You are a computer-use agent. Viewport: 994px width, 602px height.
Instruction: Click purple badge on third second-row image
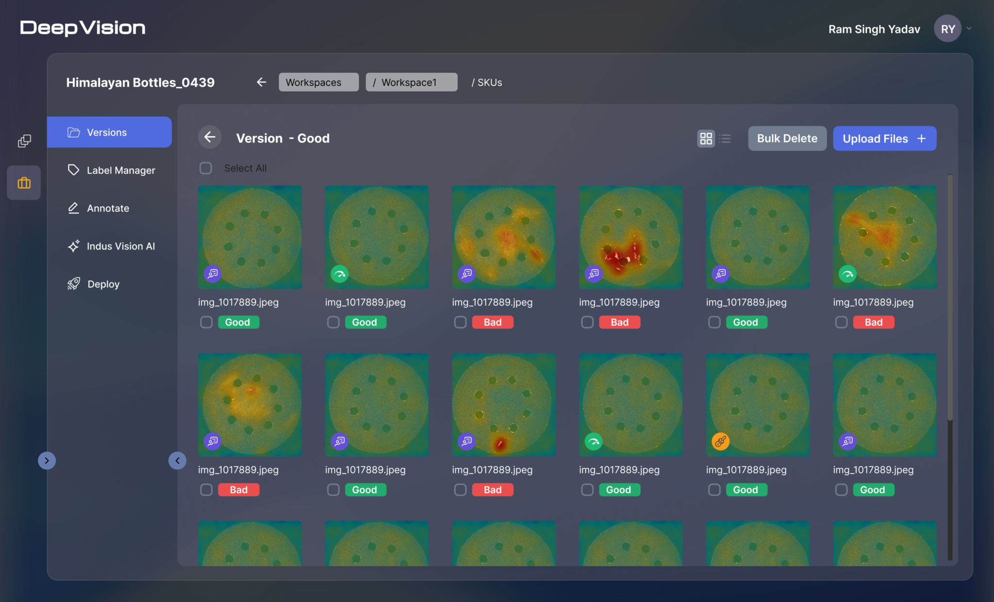(x=466, y=441)
